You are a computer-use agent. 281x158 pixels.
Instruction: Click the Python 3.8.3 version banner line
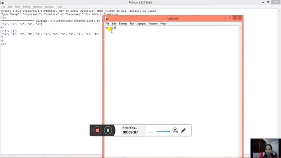79,11
